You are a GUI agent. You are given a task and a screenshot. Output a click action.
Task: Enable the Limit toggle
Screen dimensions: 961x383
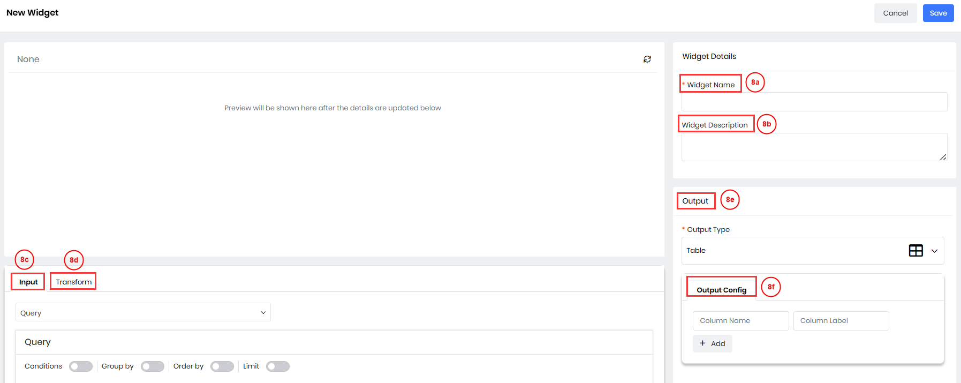278,366
